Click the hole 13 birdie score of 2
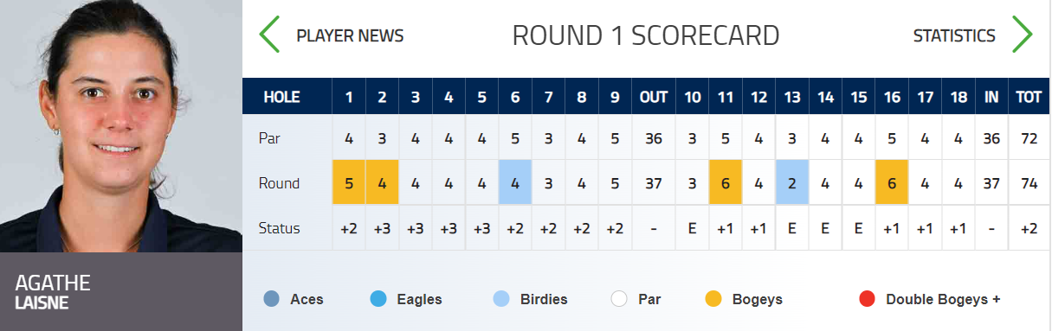The image size is (1052, 331). tap(792, 182)
